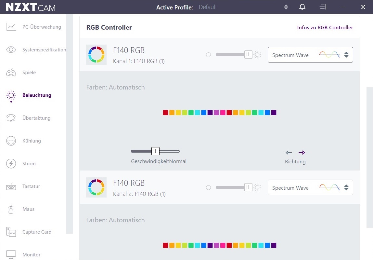Open the Spiele section
373x260 pixels.
pyautogui.click(x=29, y=73)
